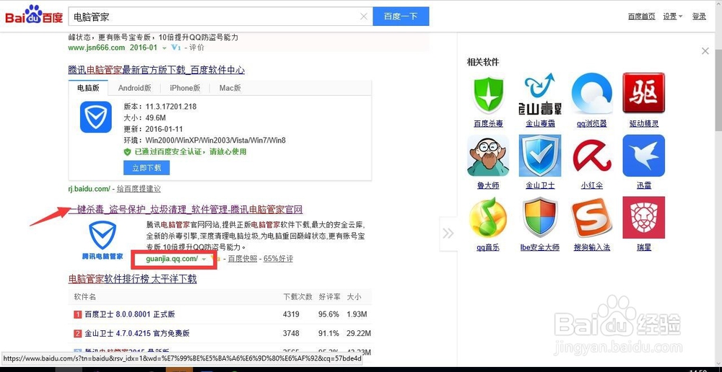Open the 腾讯电脑管家官网 result title

[x=186, y=210]
